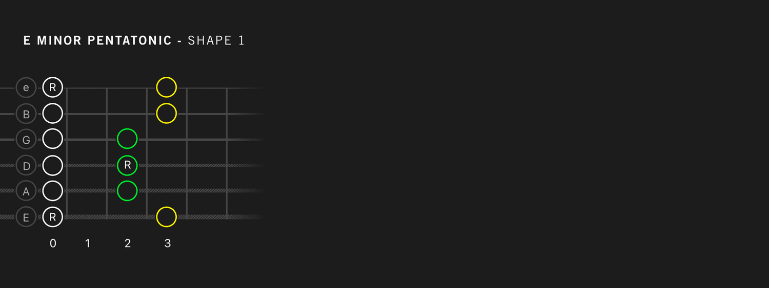769x288 pixels.
Task: Click the green note on G string
Action: 127,139
